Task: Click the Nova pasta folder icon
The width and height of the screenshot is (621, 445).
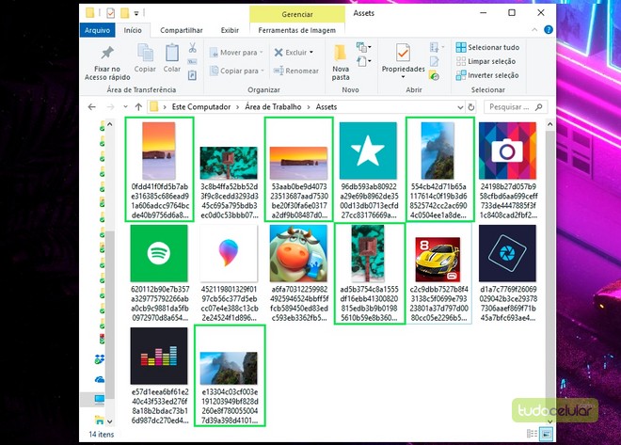Action: click(x=341, y=53)
